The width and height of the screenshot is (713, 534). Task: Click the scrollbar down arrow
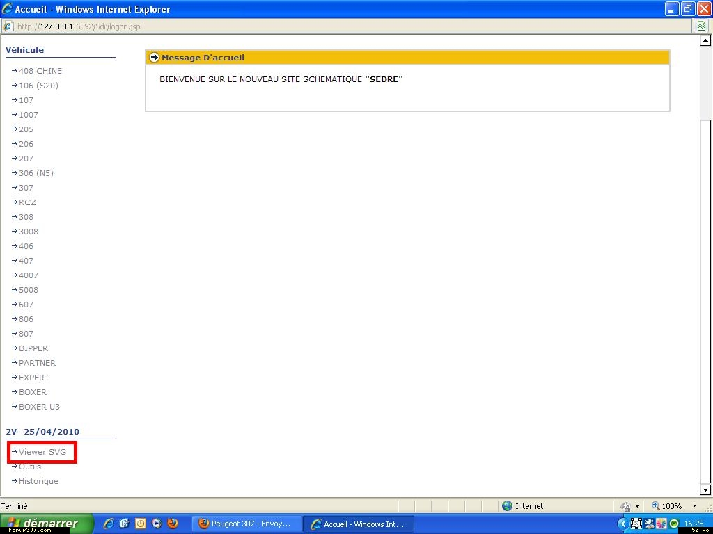tap(705, 489)
